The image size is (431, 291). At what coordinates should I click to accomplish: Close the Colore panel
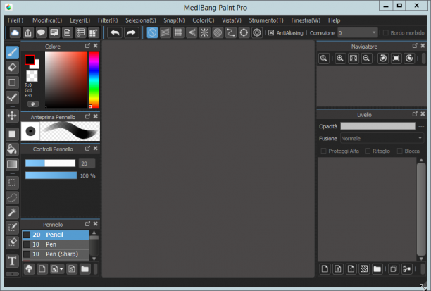pyautogui.click(x=95, y=46)
